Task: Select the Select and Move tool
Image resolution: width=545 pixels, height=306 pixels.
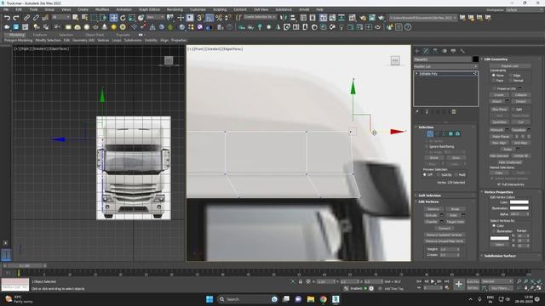Action: tap(113, 18)
